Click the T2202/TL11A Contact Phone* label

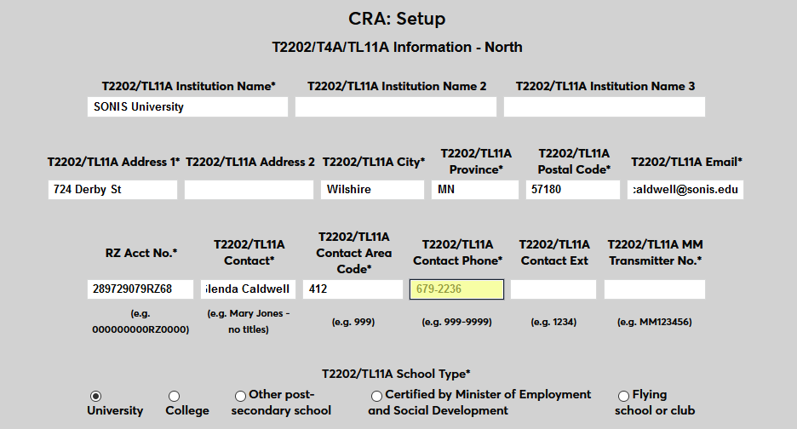[457, 253]
